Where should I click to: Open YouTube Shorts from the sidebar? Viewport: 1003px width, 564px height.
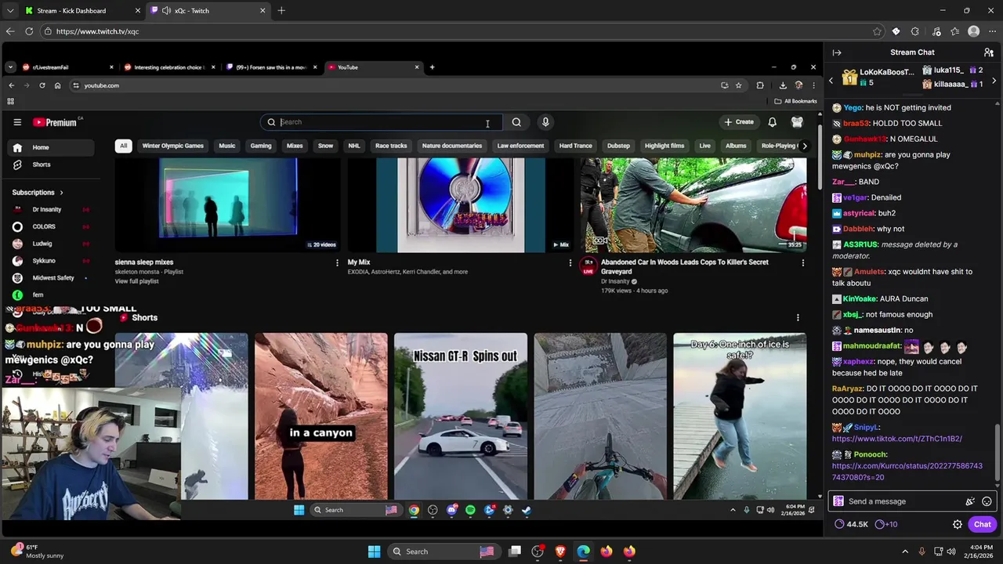tap(50, 164)
